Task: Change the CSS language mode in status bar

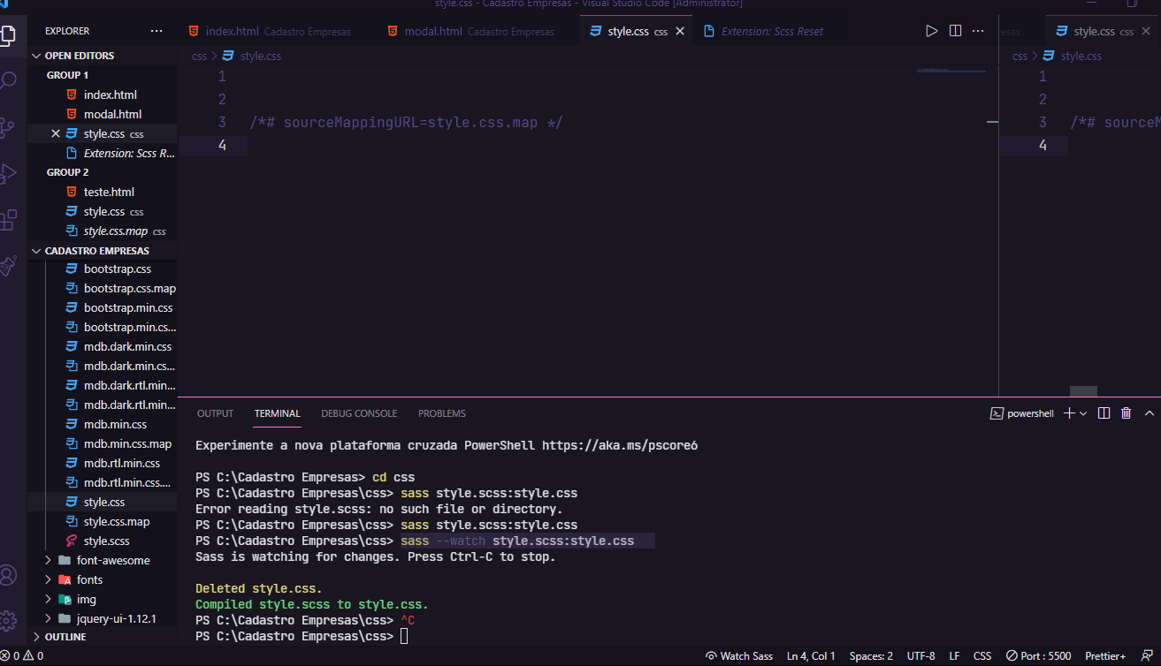Action: click(982, 656)
